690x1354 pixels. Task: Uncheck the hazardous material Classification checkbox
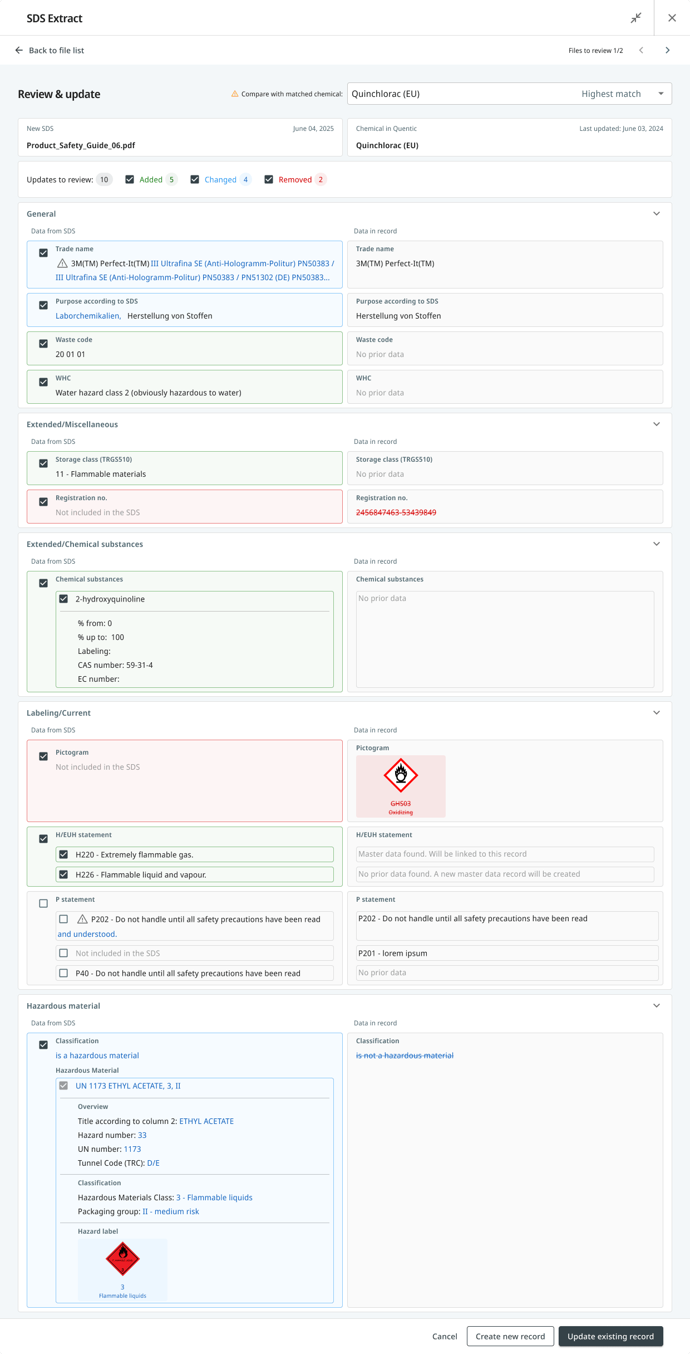pyautogui.click(x=43, y=1045)
